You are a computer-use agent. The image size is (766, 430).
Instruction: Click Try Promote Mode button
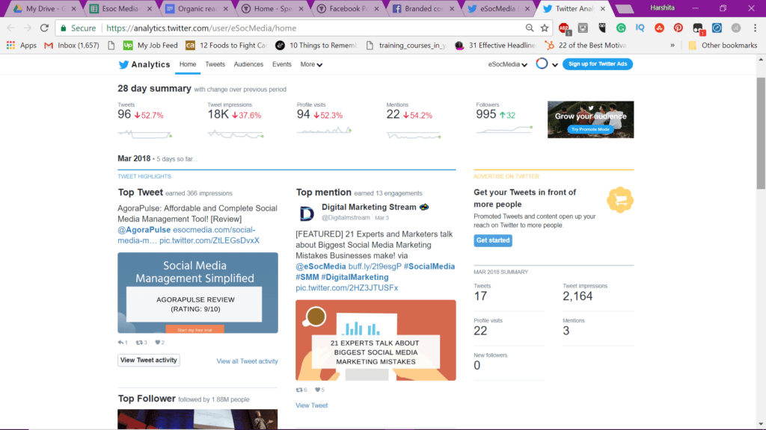(x=591, y=129)
